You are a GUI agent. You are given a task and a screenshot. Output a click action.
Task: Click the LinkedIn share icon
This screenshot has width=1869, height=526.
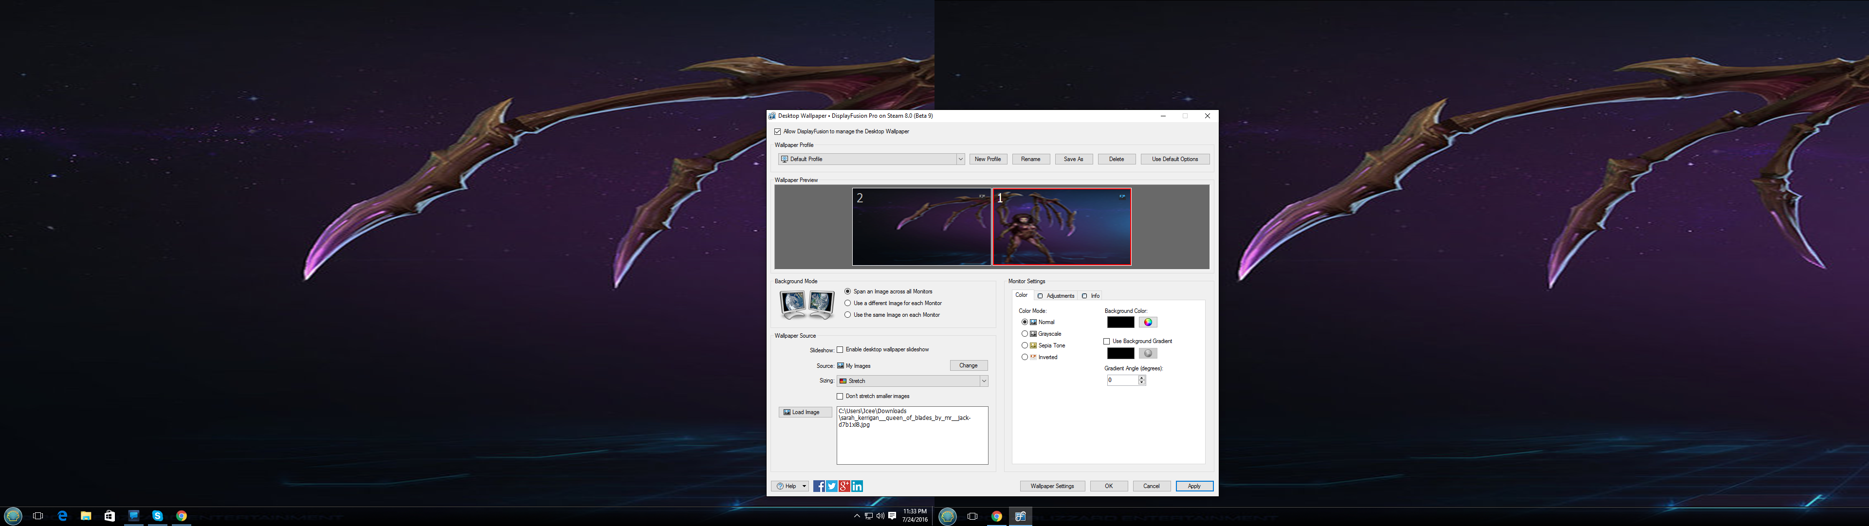click(857, 486)
